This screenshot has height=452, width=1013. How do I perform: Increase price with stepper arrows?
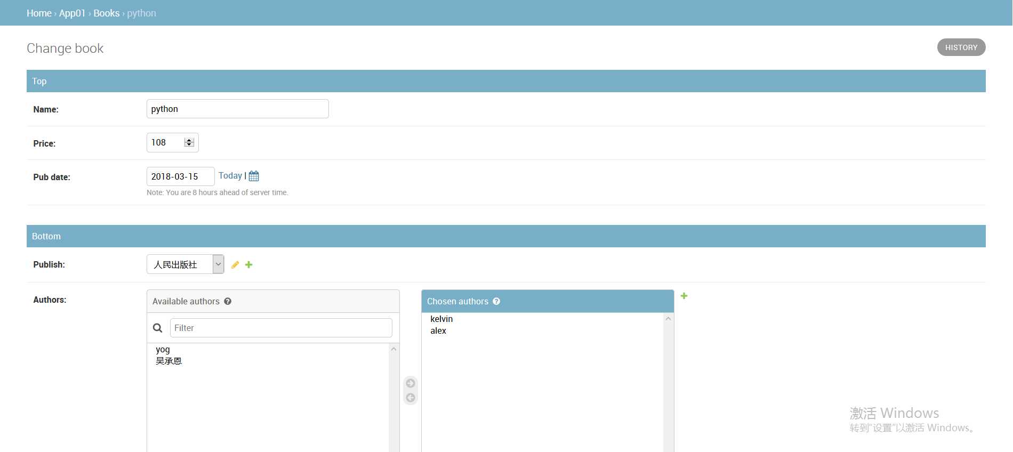tap(189, 140)
